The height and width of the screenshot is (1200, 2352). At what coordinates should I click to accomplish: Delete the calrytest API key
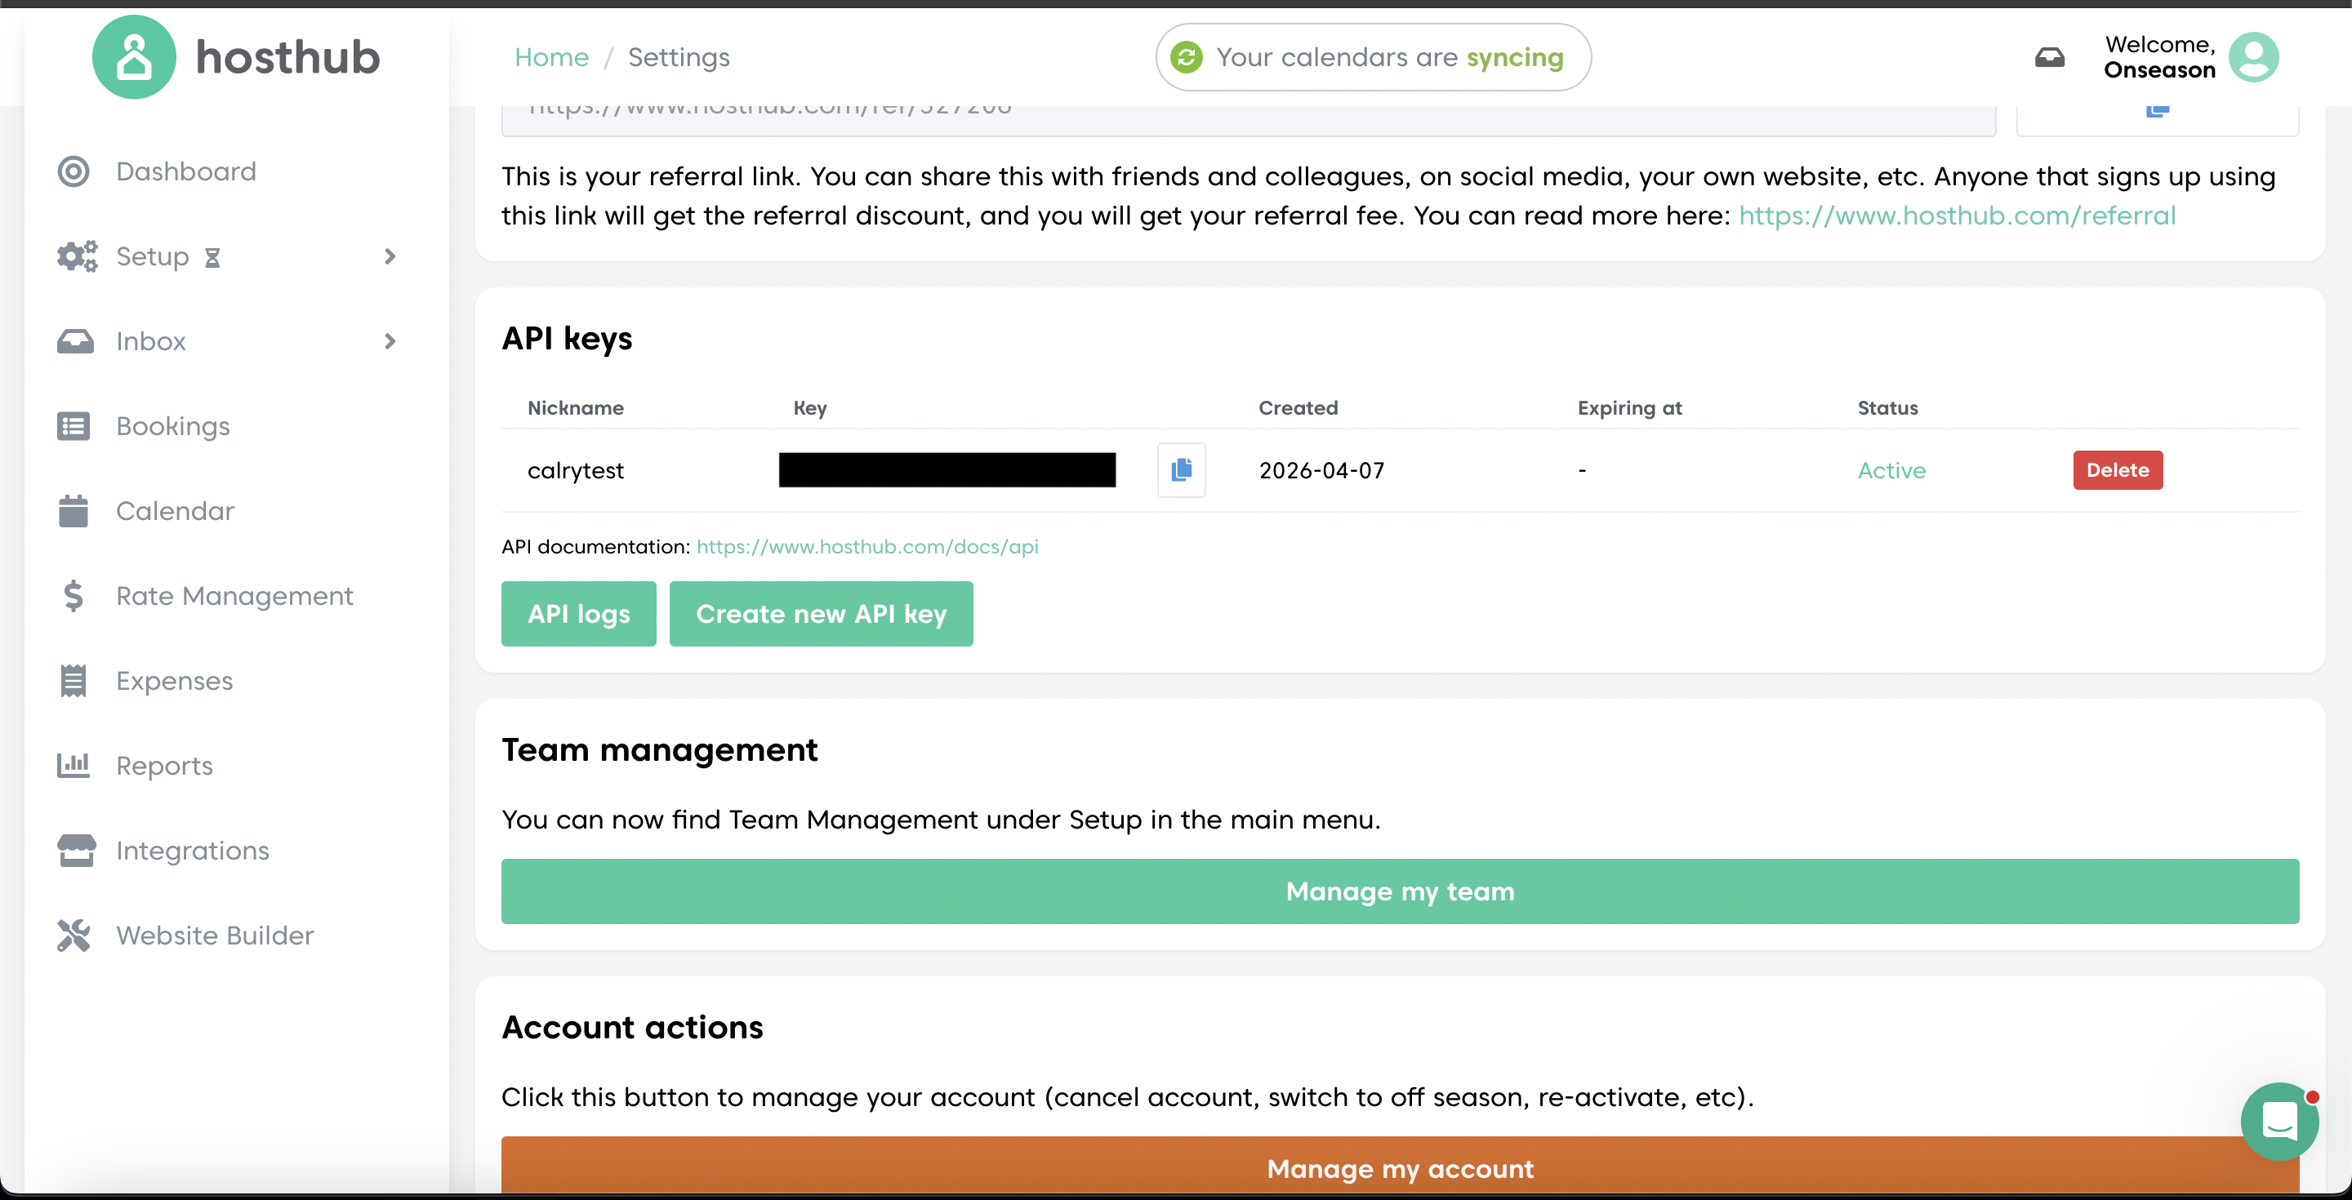tap(2118, 470)
